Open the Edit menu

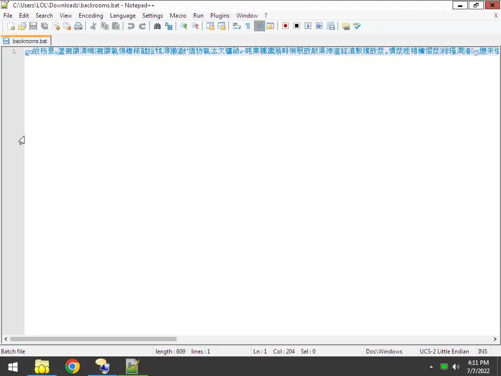click(x=24, y=16)
